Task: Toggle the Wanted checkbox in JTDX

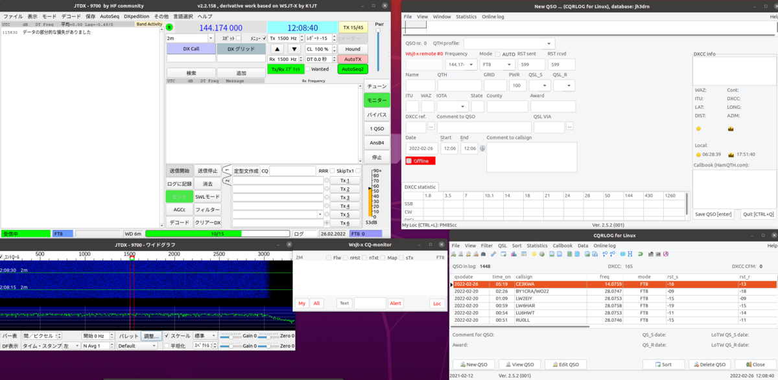Action: click(307, 69)
